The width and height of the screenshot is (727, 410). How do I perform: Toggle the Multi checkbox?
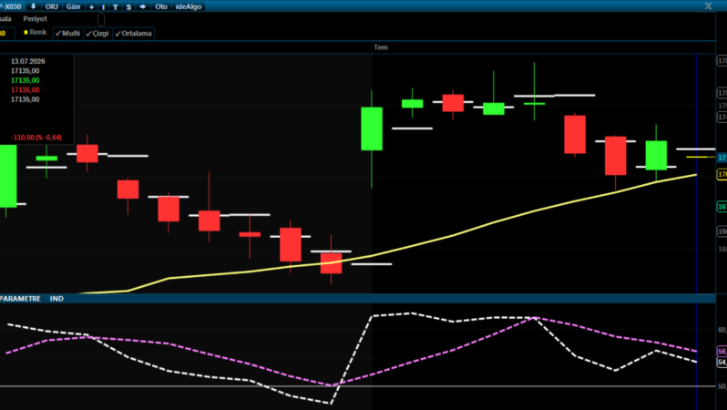click(67, 34)
